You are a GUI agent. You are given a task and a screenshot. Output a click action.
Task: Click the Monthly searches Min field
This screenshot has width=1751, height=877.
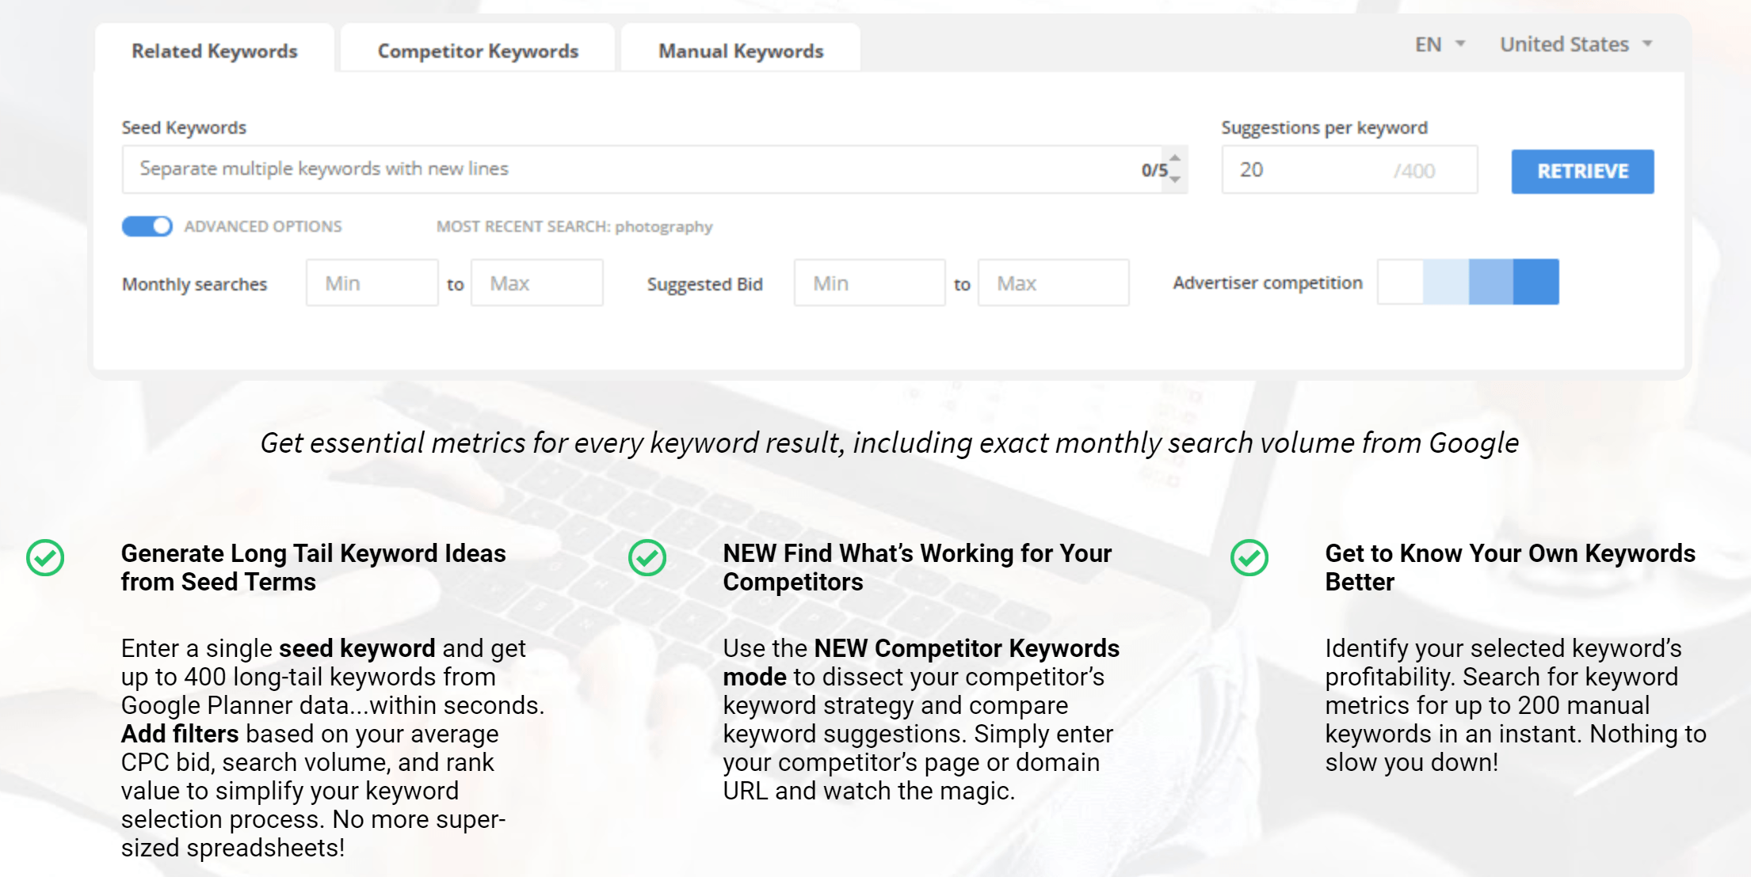[x=372, y=283]
